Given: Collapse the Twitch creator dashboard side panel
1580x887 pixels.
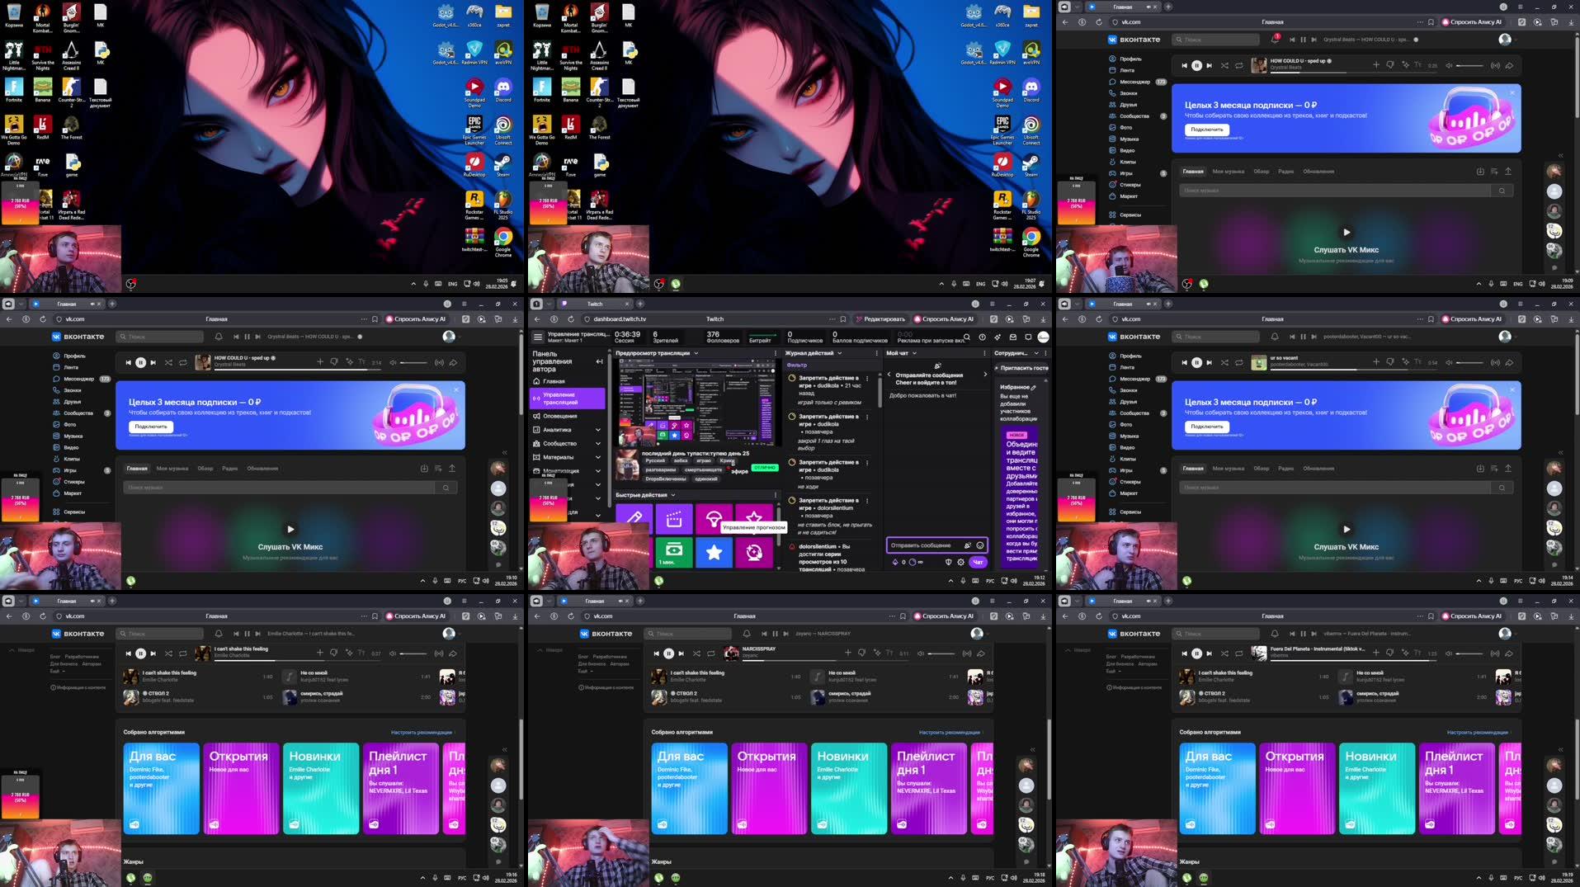Looking at the screenshot, I should 599,361.
